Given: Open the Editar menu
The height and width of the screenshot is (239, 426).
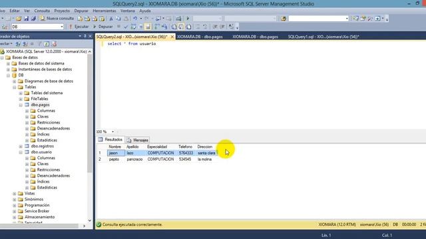Looking at the screenshot, I should pos(15,11).
